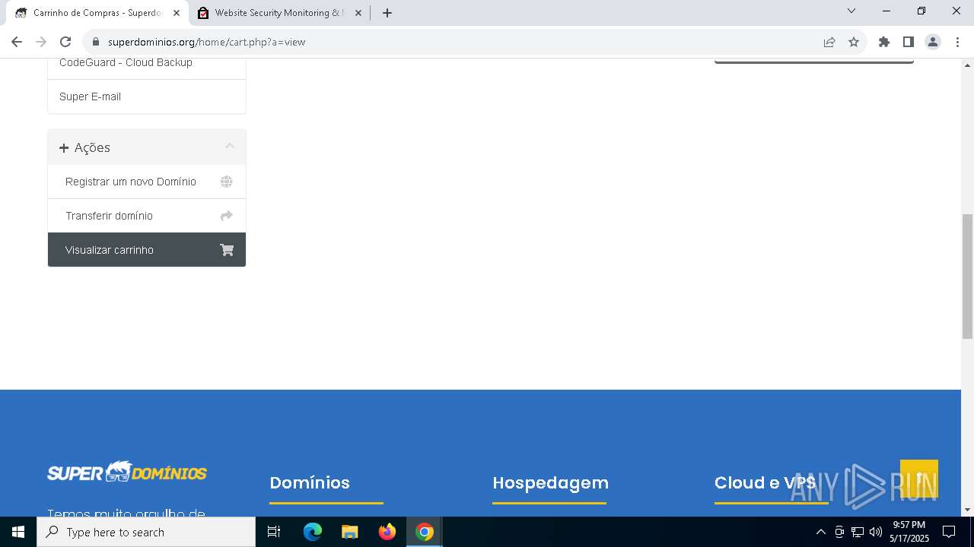Open Chrome profile menu
This screenshot has height=547, width=974.
tap(933, 42)
